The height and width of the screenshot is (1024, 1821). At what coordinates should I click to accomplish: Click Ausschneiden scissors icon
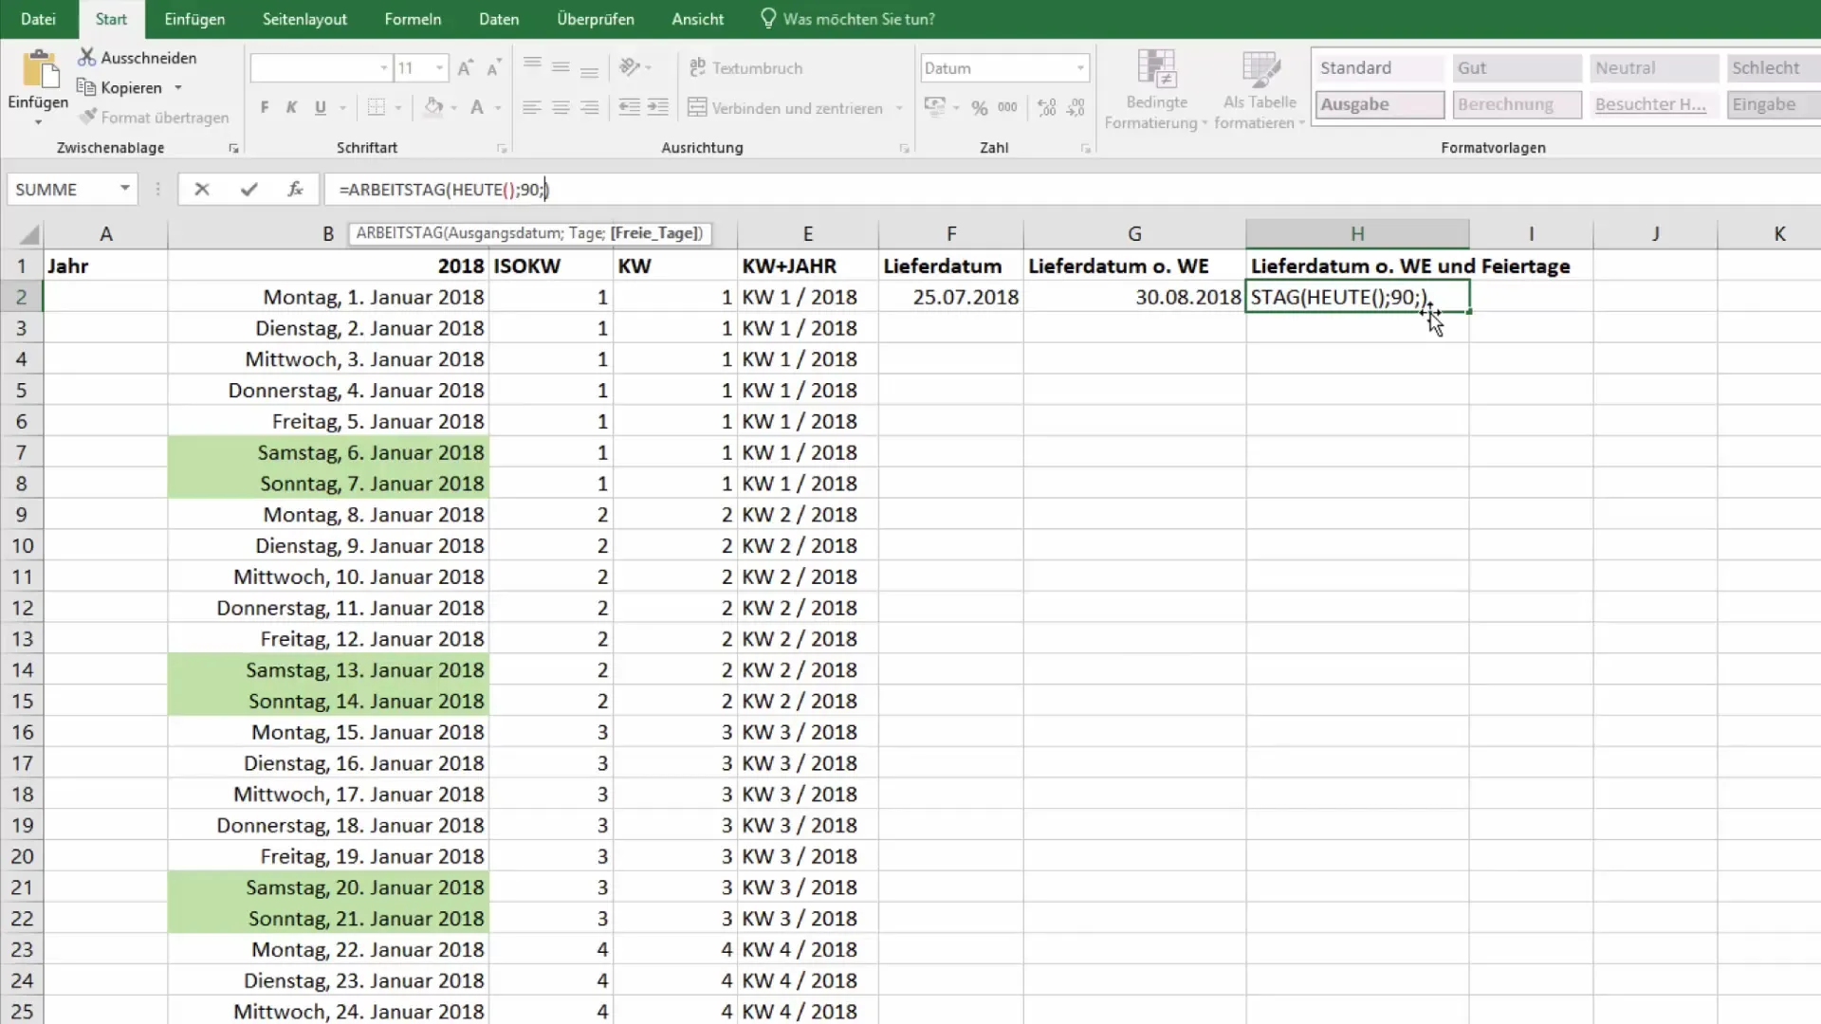87,58
